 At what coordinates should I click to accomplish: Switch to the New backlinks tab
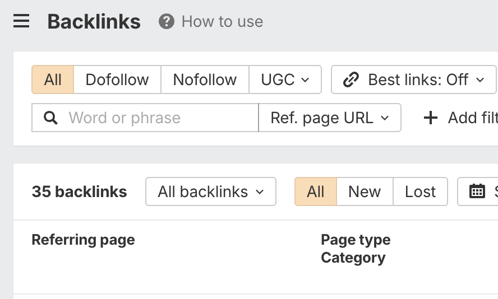tap(365, 191)
